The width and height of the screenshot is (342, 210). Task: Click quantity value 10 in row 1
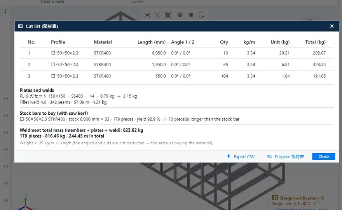coord(225,53)
